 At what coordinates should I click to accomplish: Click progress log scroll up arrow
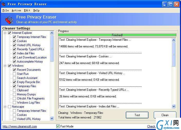coord(174,40)
